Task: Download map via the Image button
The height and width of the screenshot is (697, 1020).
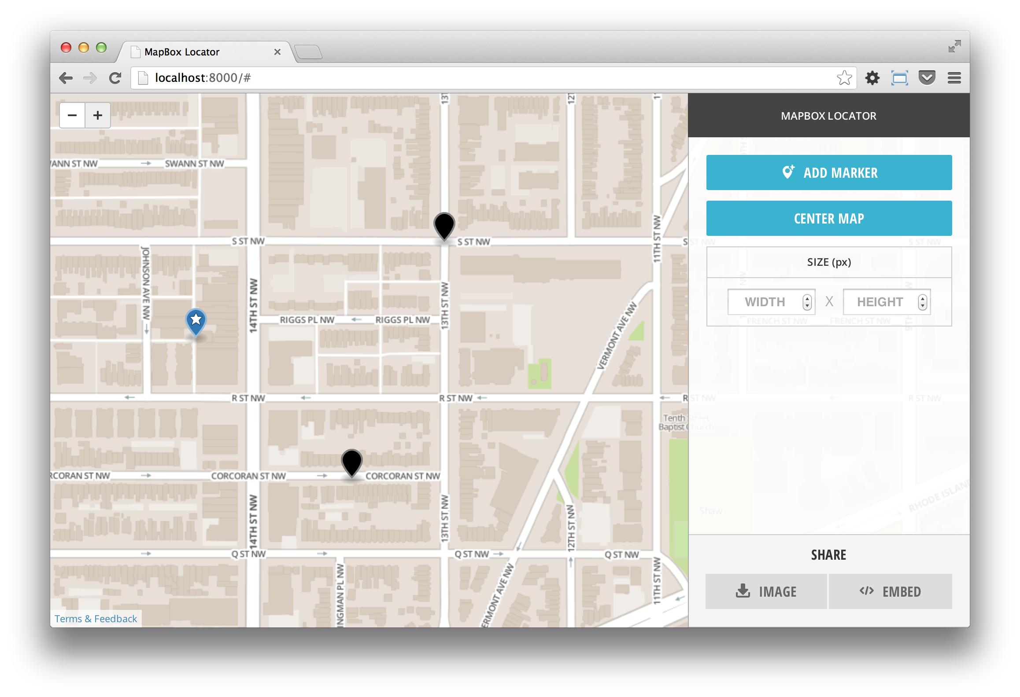Action: 766,591
